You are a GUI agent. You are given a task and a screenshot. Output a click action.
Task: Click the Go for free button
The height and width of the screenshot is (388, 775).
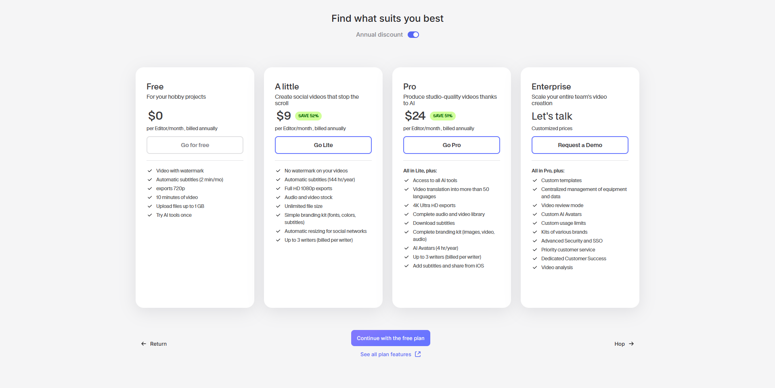tap(195, 145)
